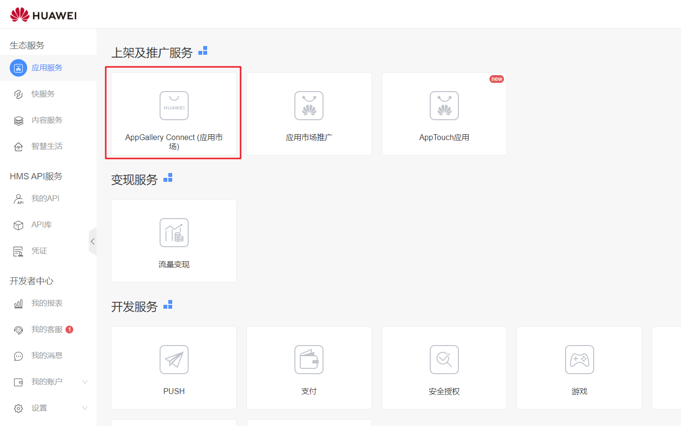Image resolution: width=681 pixels, height=426 pixels.
Task: Click the 应用市场推广 label
Action: (x=309, y=138)
